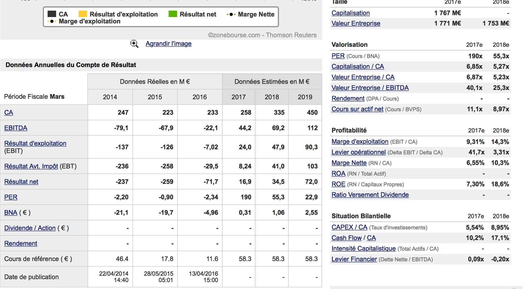
Task: Click the Marge Nette legend marker
Action: click(231, 14)
